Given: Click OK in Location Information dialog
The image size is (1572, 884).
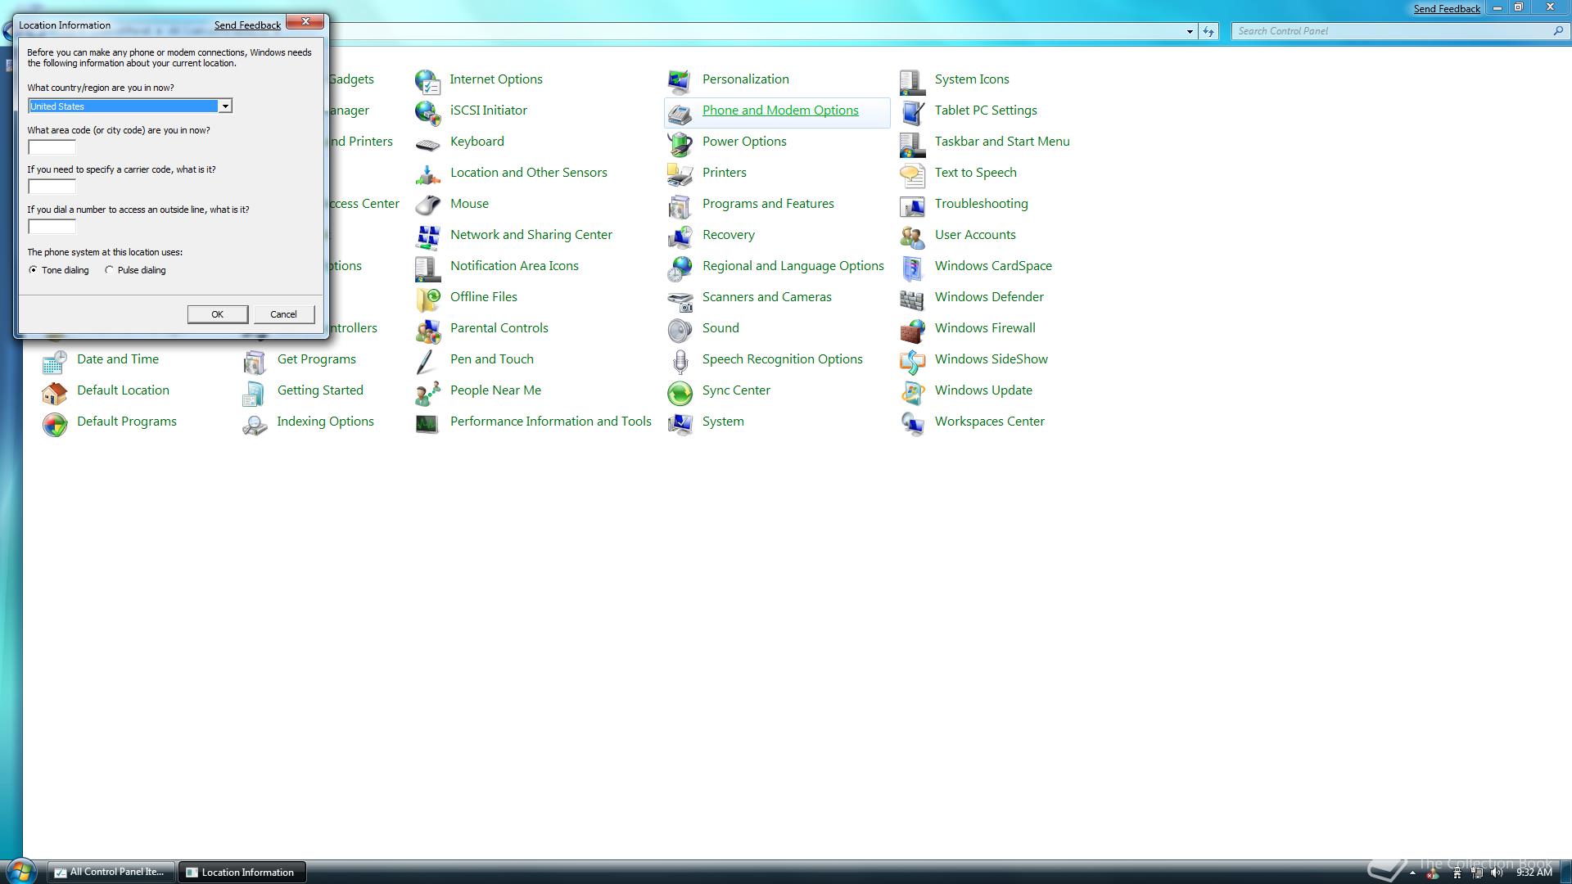Looking at the screenshot, I should coord(217,314).
